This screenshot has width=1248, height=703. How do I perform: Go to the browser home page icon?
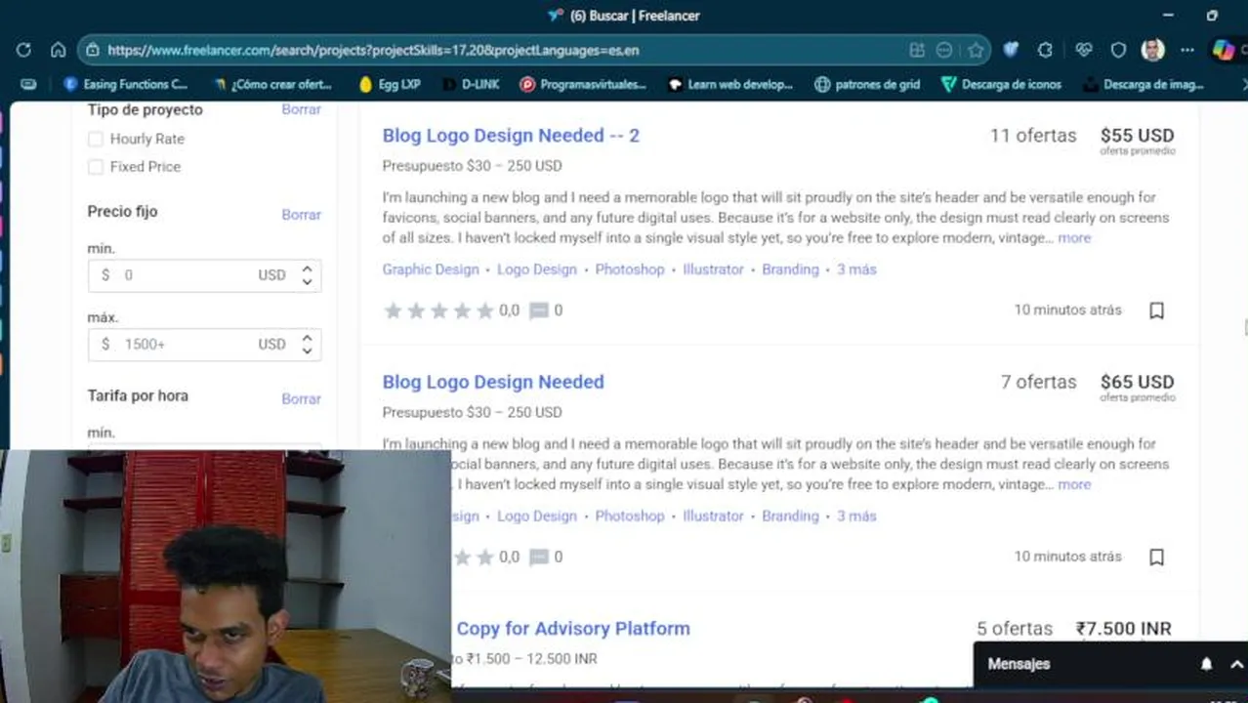pyautogui.click(x=58, y=50)
